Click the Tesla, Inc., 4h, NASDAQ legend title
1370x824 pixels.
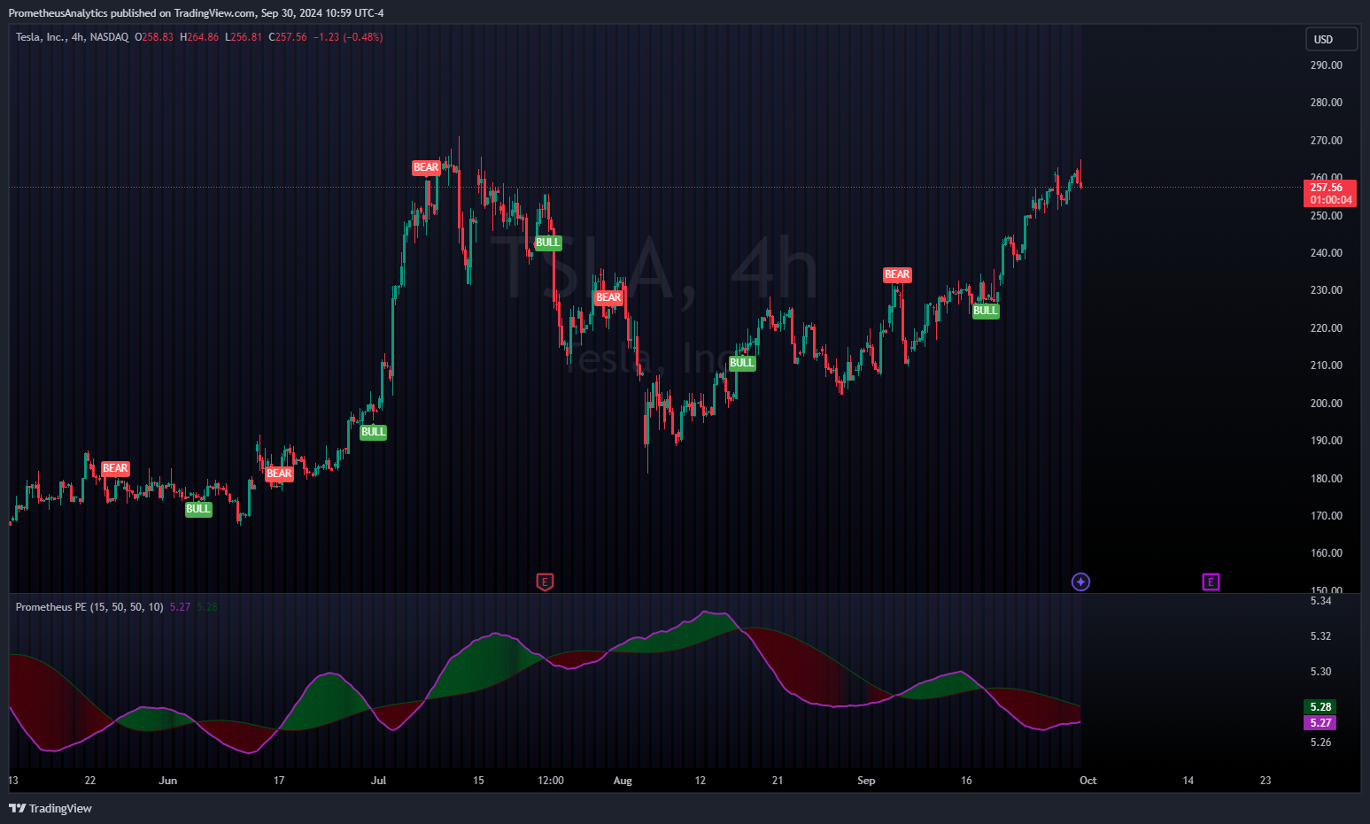(x=72, y=37)
